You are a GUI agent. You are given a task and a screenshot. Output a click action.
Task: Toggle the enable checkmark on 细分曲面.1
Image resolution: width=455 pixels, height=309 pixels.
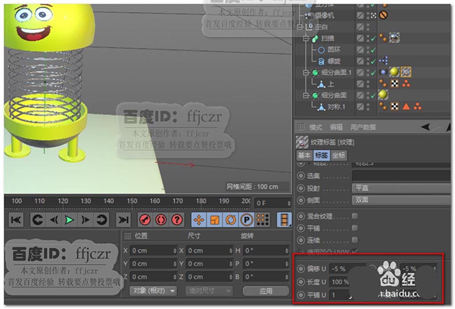tap(373, 73)
